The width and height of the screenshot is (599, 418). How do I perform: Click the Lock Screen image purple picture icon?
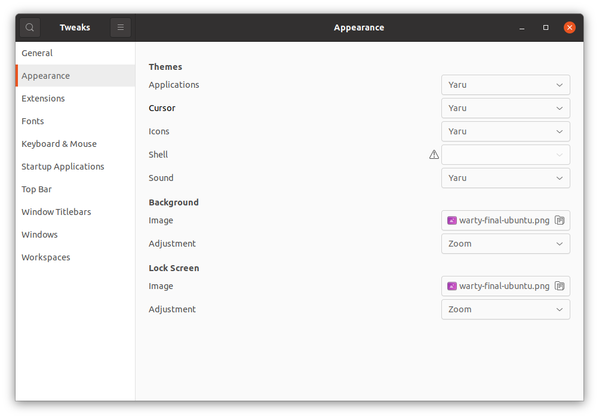tap(452, 286)
